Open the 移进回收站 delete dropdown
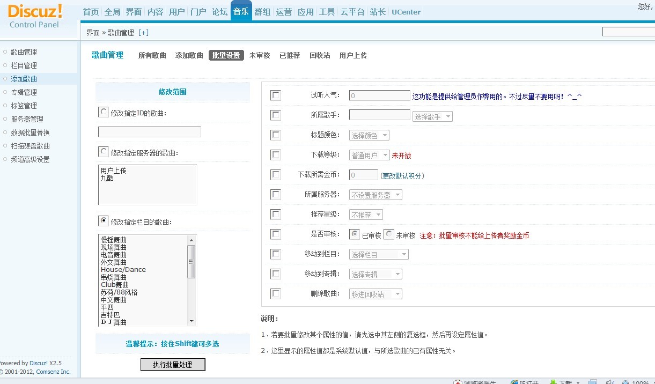The height and width of the screenshot is (384, 655). click(376, 294)
